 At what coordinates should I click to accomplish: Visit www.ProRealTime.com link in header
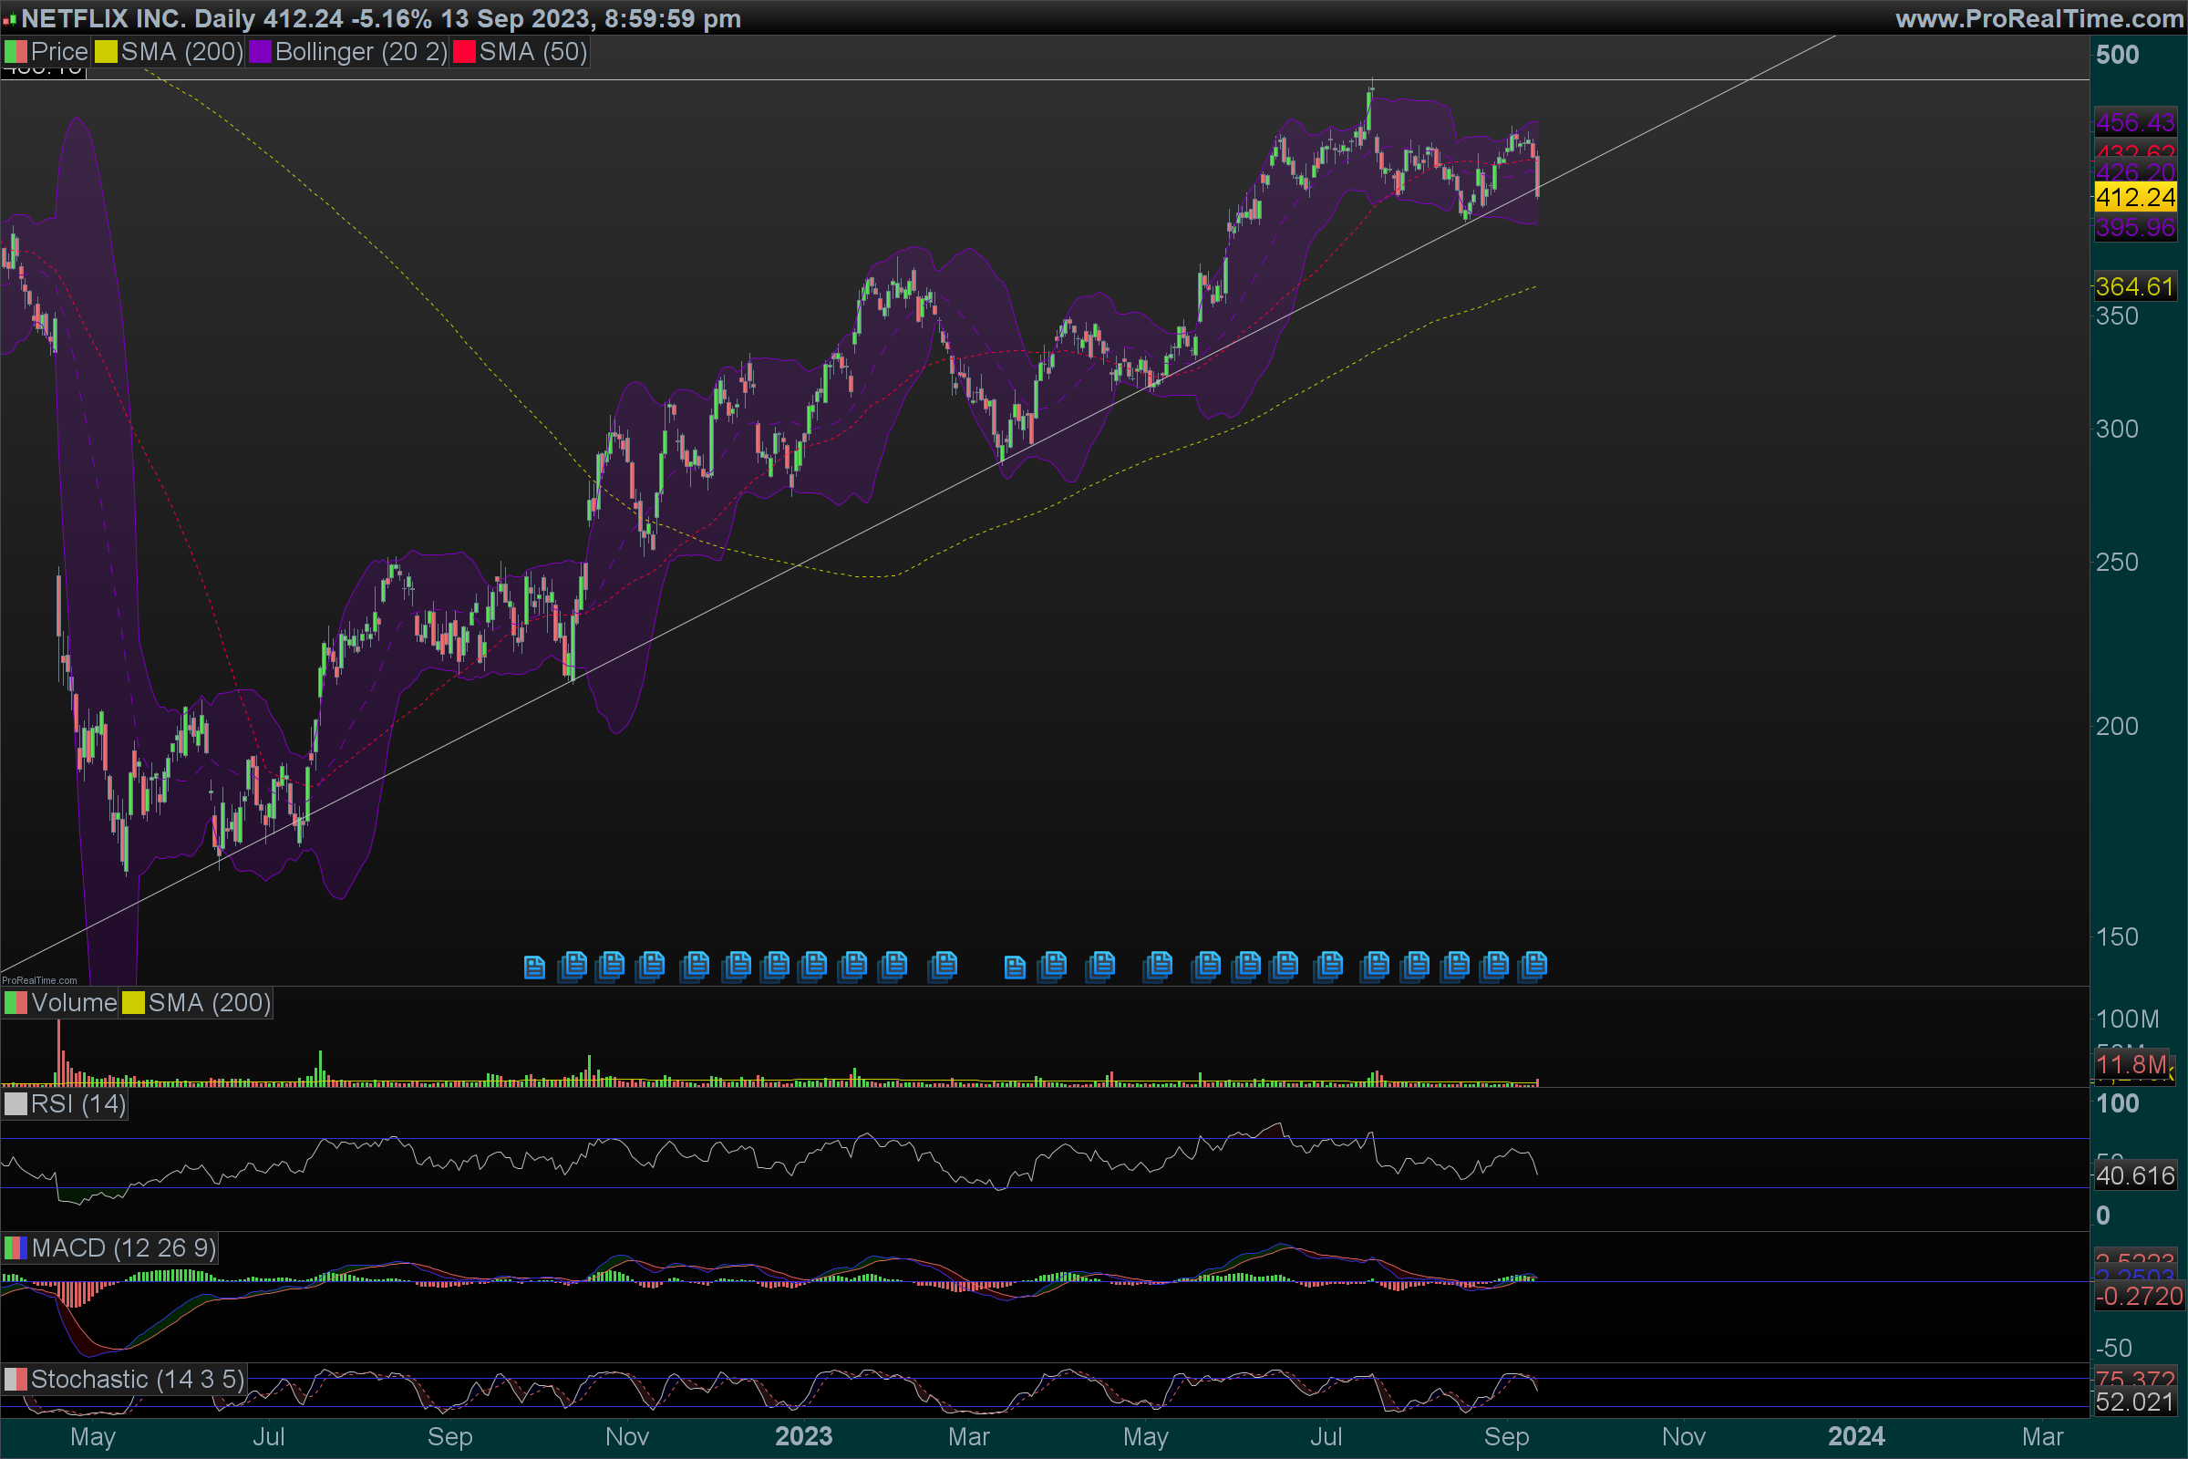pos(2039,18)
